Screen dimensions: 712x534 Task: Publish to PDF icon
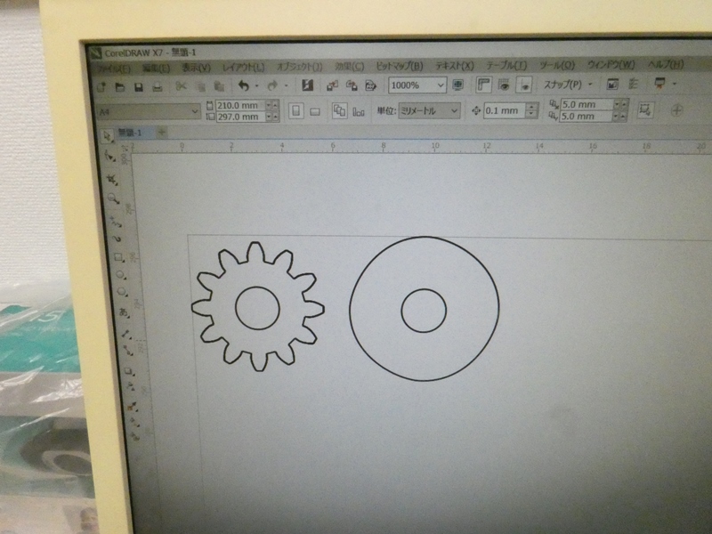pyautogui.click(x=371, y=85)
